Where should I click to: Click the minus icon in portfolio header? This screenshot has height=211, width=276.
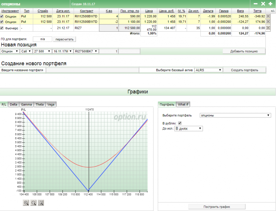coord(256,4)
